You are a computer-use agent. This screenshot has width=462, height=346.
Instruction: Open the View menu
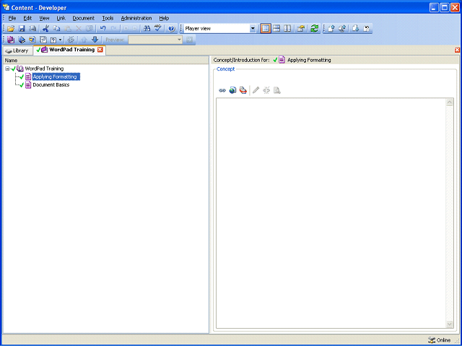tap(44, 18)
